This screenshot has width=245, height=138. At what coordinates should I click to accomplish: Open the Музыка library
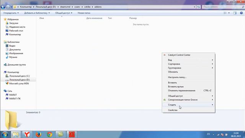(13, 57)
